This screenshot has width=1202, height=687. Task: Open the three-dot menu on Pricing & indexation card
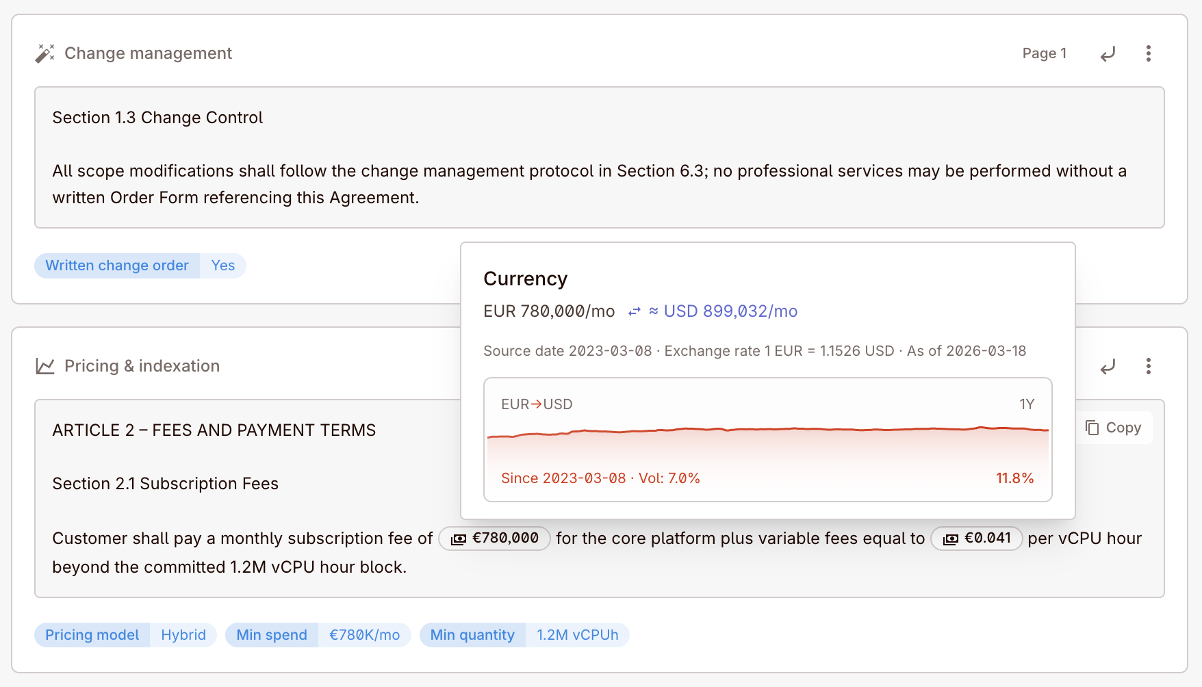pos(1149,367)
